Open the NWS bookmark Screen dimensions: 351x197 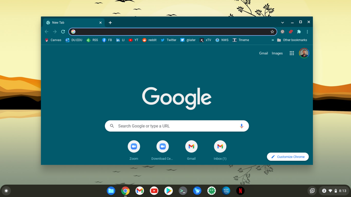[x=222, y=40]
